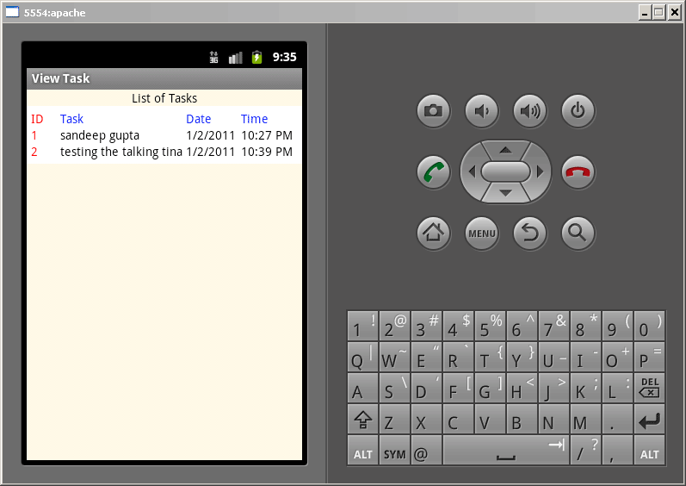Image resolution: width=686 pixels, height=486 pixels.
Task: Click the 3G data status icon
Action: click(x=213, y=57)
